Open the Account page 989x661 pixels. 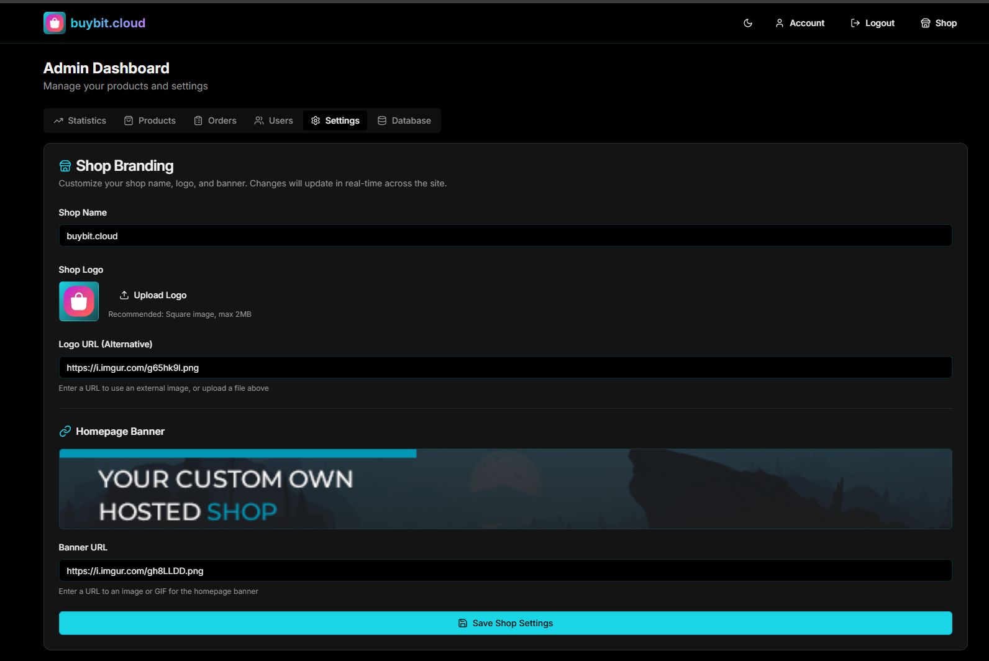click(800, 23)
